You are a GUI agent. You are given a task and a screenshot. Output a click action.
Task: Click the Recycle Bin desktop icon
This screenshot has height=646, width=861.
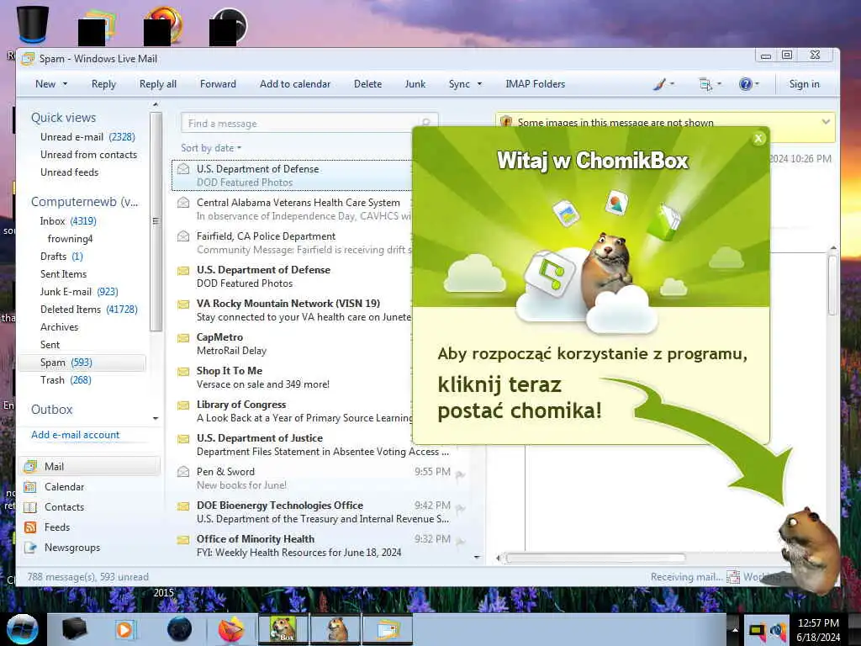pyautogui.click(x=33, y=24)
